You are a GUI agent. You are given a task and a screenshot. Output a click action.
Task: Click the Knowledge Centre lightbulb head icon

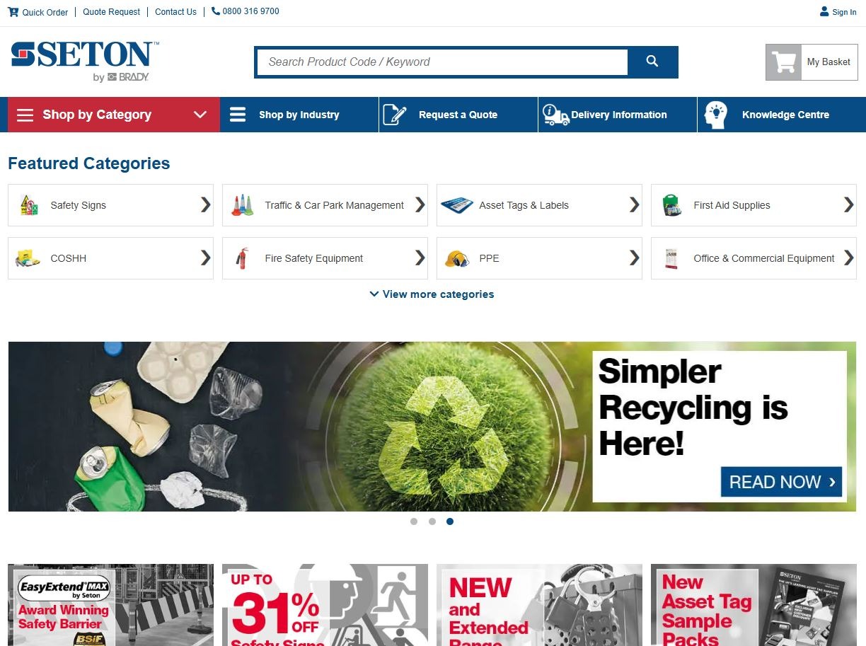pos(715,115)
